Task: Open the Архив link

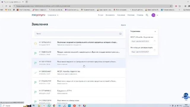Action: pos(123,25)
